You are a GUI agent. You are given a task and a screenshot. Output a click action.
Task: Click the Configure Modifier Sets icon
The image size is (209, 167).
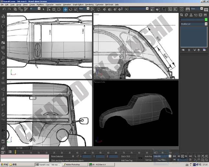204,50
